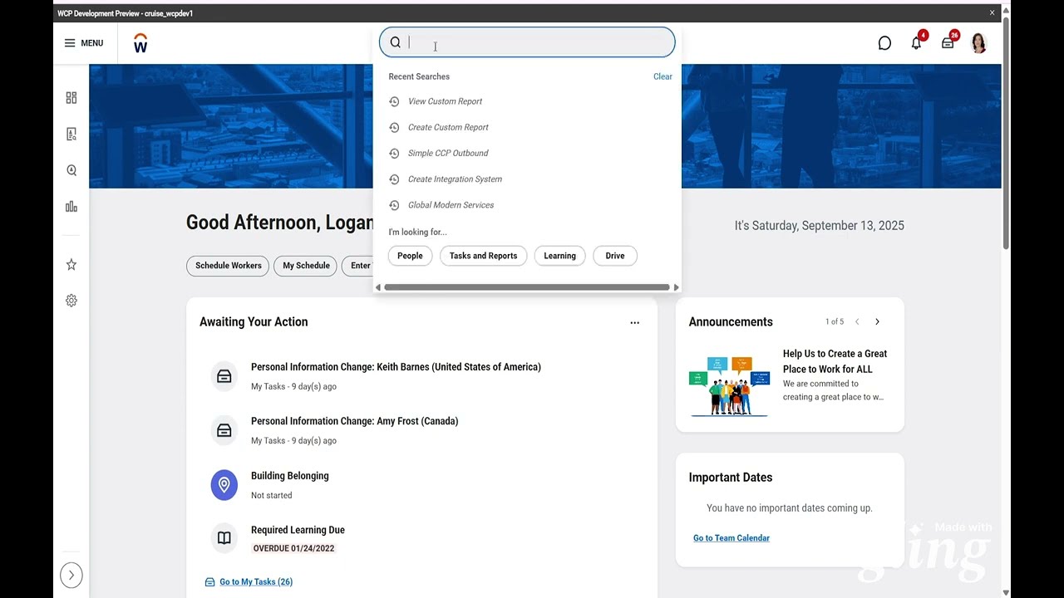This screenshot has width=1064, height=598.
Task: Click the Workday W logo
Action: click(140, 43)
